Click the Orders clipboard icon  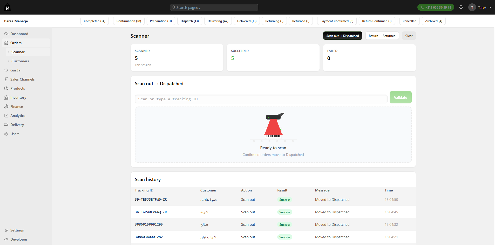6,43
